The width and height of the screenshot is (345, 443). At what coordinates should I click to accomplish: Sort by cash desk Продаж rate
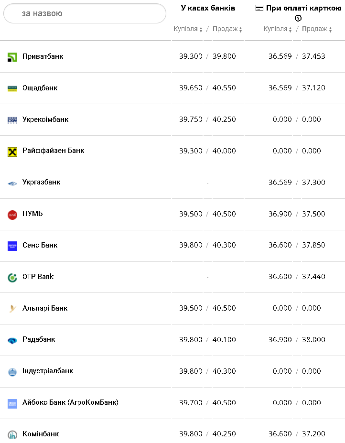coord(227,29)
